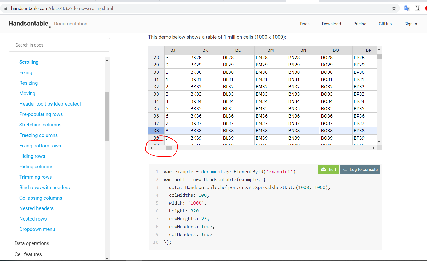Select row header 33

click(156, 94)
